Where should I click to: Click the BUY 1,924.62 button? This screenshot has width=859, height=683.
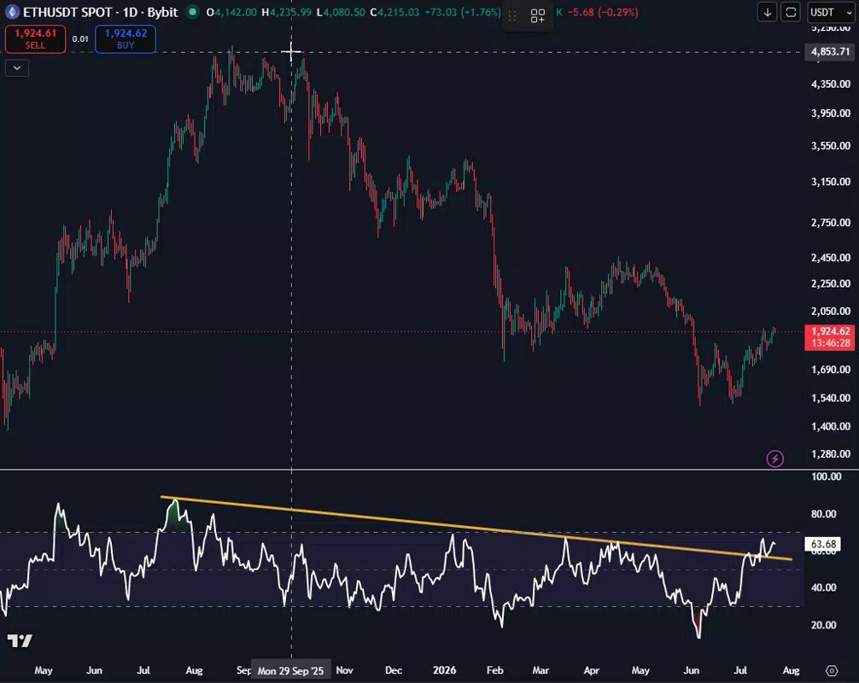coord(126,39)
